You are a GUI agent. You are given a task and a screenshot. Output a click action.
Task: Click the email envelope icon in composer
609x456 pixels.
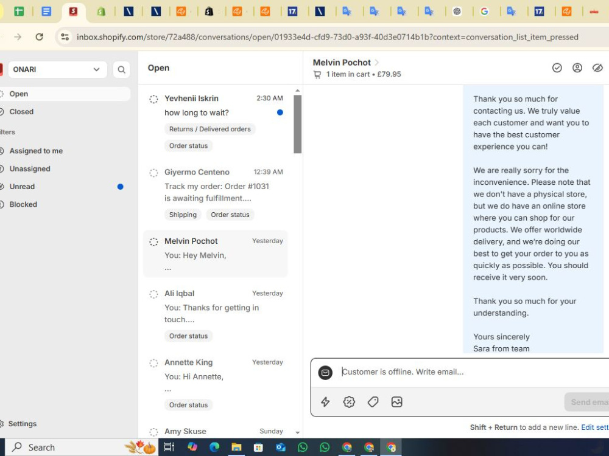coord(325,373)
